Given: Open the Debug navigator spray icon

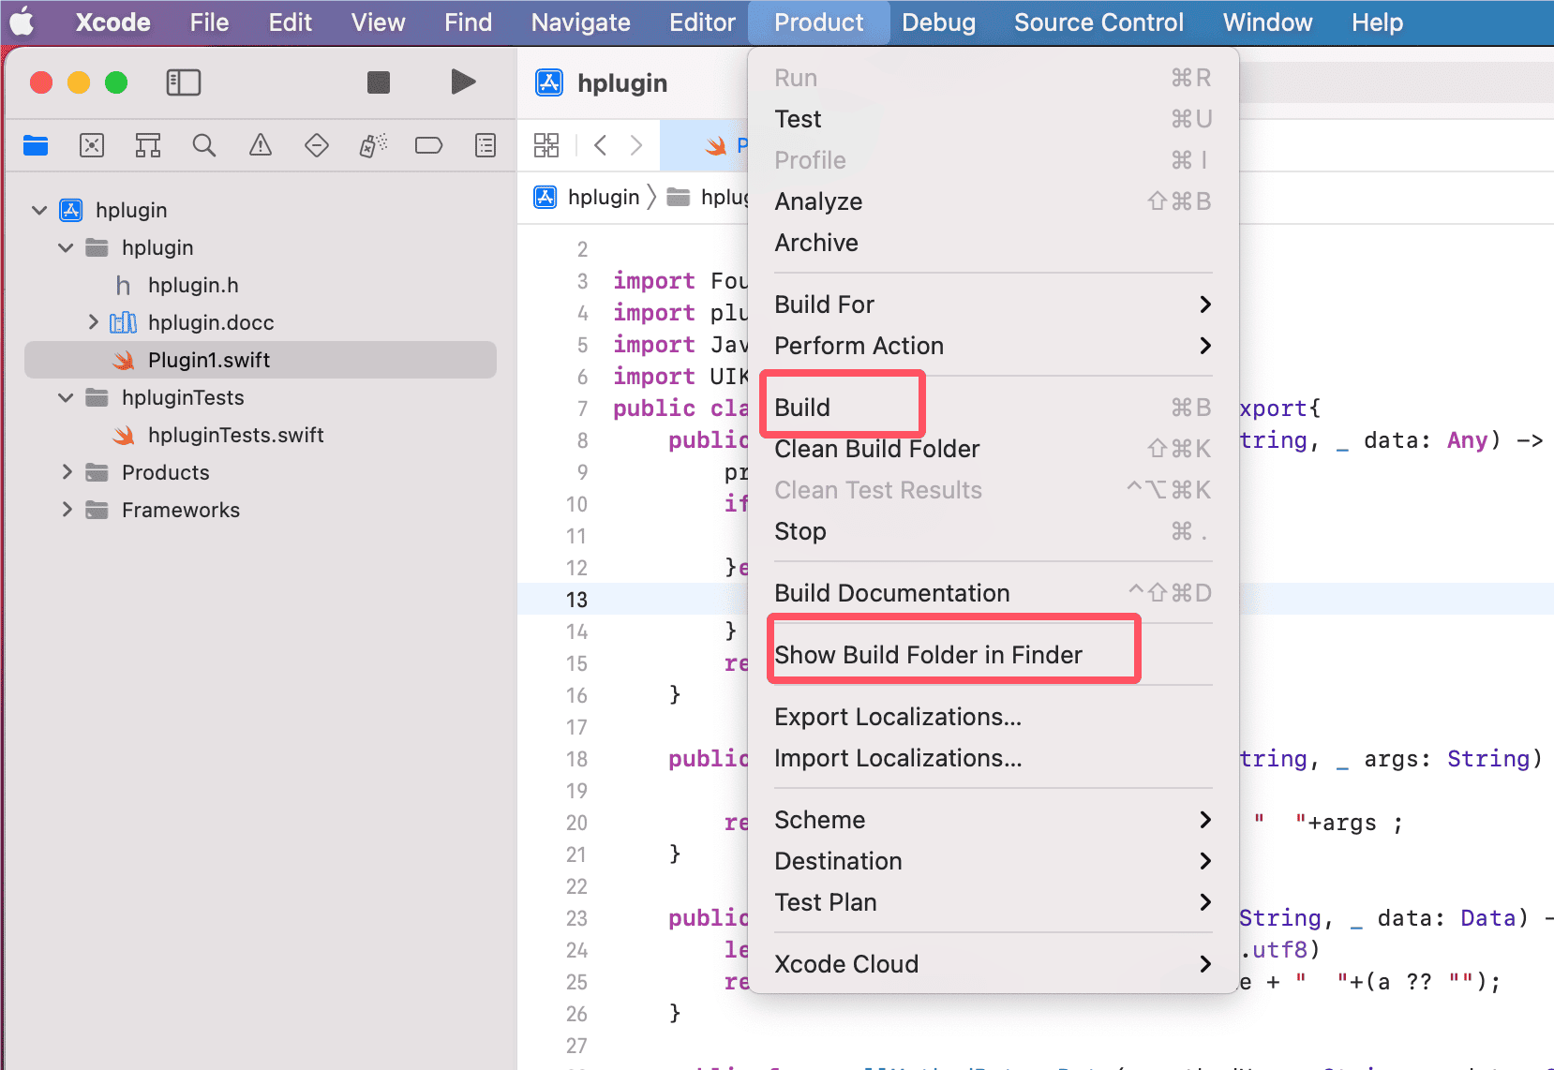Looking at the screenshot, I should point(373,145).
